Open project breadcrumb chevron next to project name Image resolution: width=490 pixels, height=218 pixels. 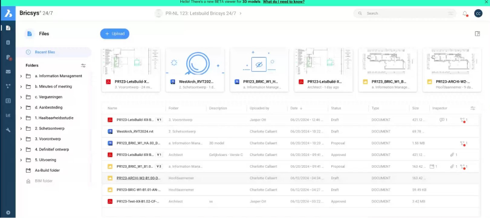coord(241,13)
